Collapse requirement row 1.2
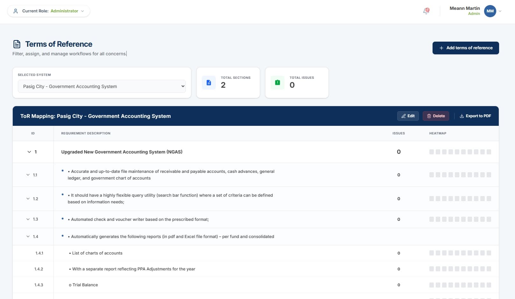Viewport: 515px width, 299px height. pos(28,199)
